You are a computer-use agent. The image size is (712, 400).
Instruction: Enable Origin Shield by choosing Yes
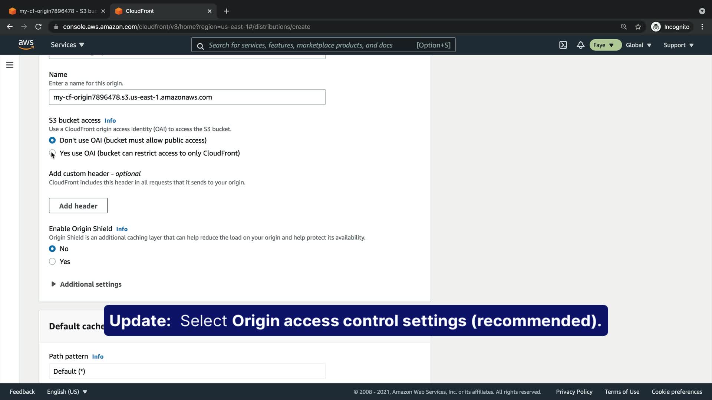point(52,261)
